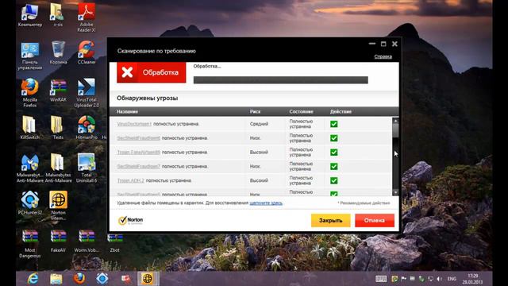Viewport: 508px width, 286px height.
Task: Click the red Обработка status banner
Action: (x=152, y=72)
